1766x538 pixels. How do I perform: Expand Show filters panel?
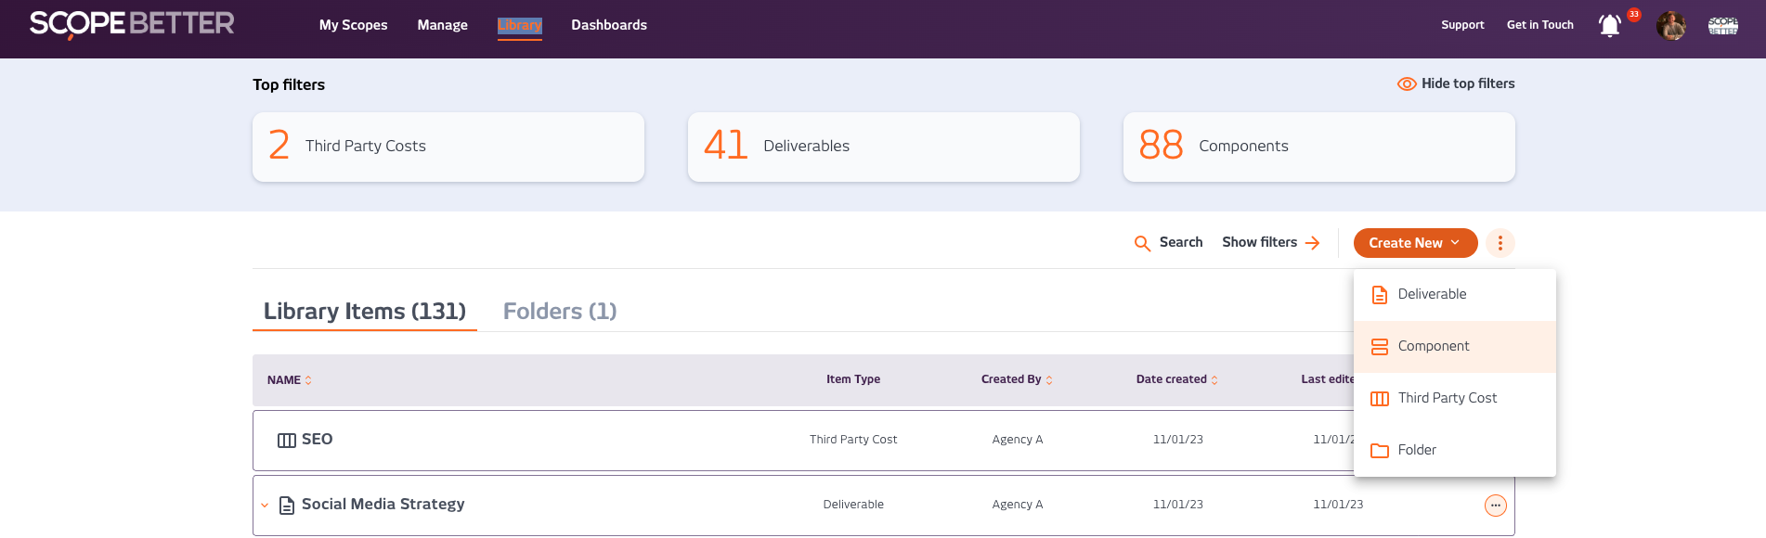tap(1270, 242)
